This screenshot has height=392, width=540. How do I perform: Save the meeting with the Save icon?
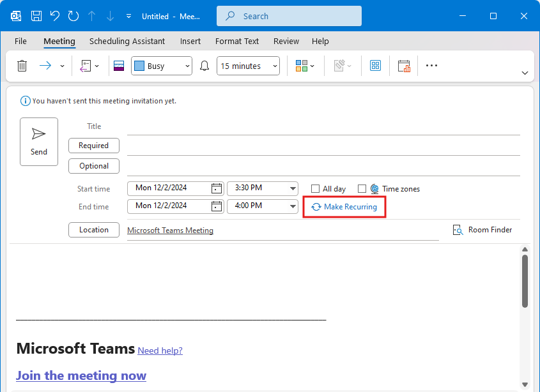(x=36, y=15)
